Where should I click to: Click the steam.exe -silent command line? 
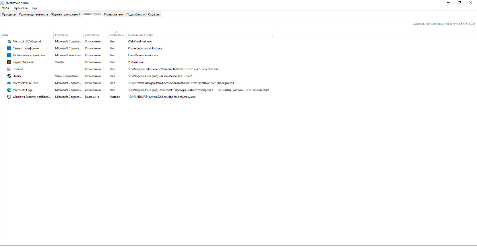point(160,76)
